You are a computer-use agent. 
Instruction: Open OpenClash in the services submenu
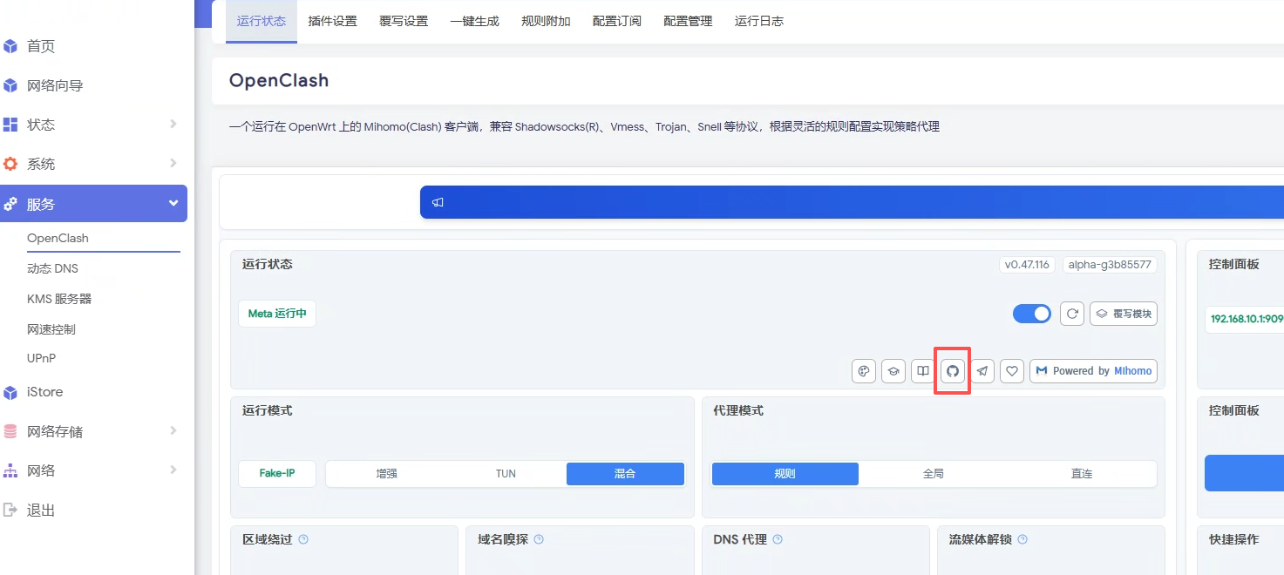[x=58, y=238]
